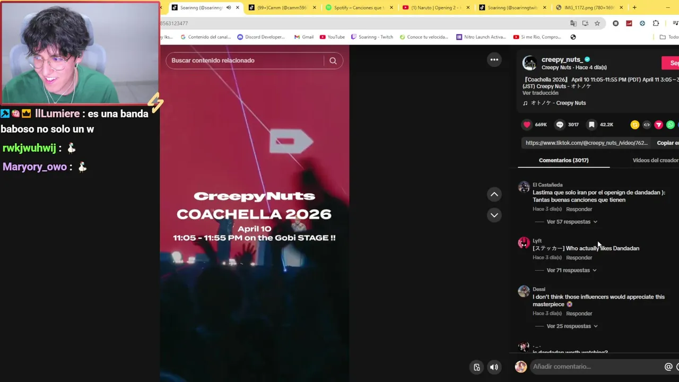Open the media control icon in toolbar
Screen dimensions: 679x382
click(675, 23)
